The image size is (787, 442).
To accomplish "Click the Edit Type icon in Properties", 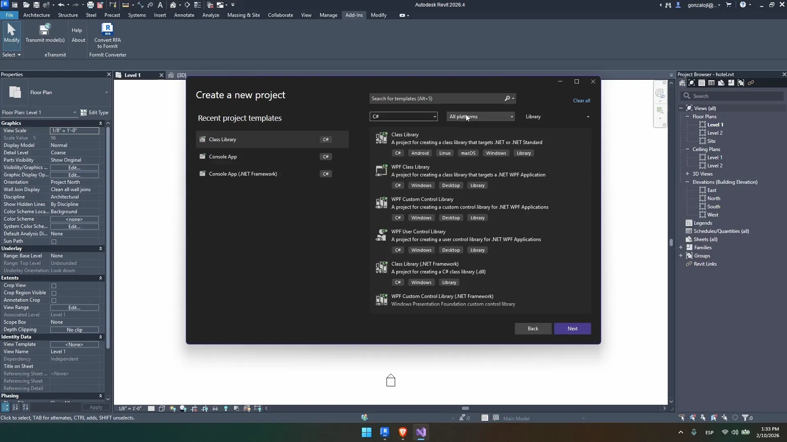I will 84,113.
